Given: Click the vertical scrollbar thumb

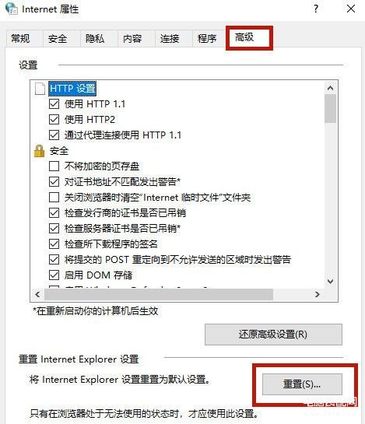Looking at the screenshot, I should pyautogui.click(x=330, y=108).
